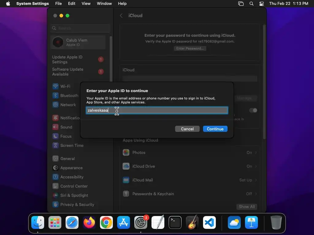
Task: Open the Help menu
Action: click(122, 3)
